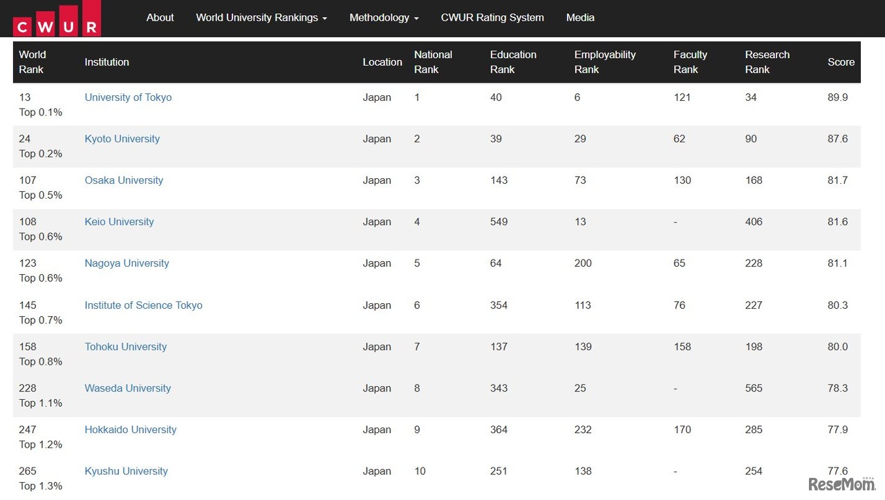Viewport: 885px width, 500px height.
Task: Open the About page
Action: pyautogui.click(x=160, y=18)
